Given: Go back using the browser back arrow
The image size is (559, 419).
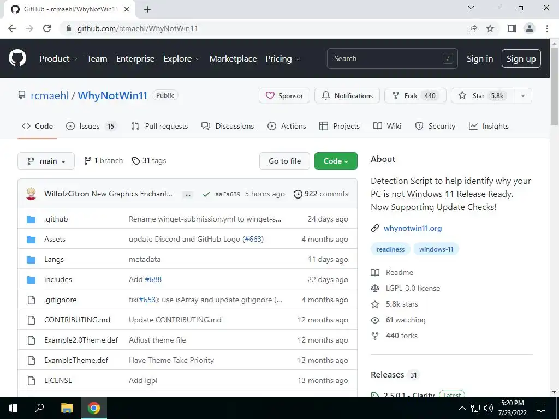Looking at the screenshot, I should [x=12, y=28].
